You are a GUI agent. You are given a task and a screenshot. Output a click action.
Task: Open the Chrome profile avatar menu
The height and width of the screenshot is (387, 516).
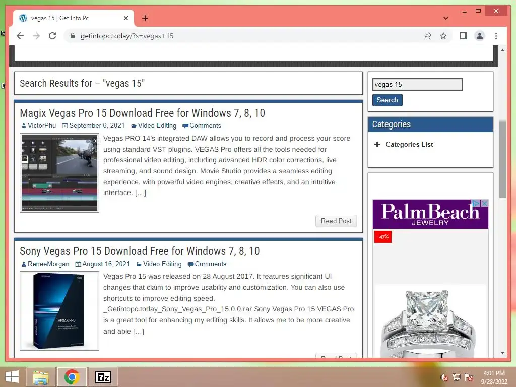(x=480, y=36)
